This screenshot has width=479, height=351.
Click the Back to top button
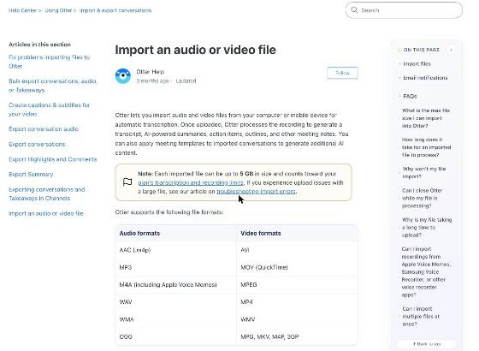(x=427, y=344)
